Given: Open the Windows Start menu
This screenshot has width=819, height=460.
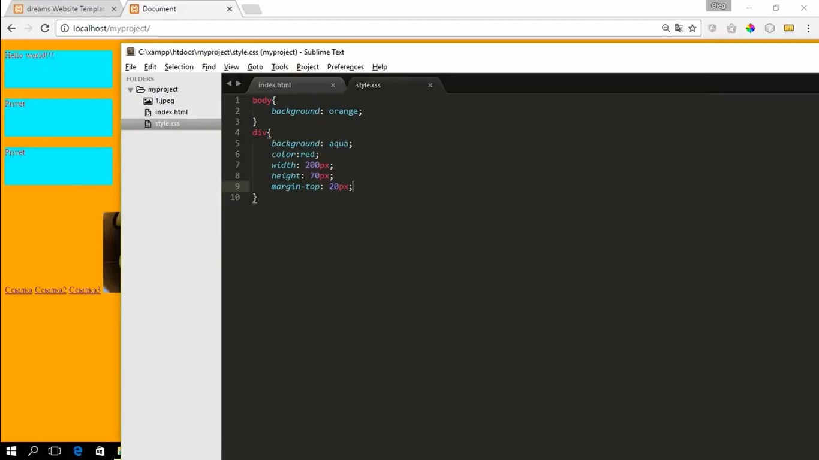Looking at the screenshot, I should pos(11,451).
